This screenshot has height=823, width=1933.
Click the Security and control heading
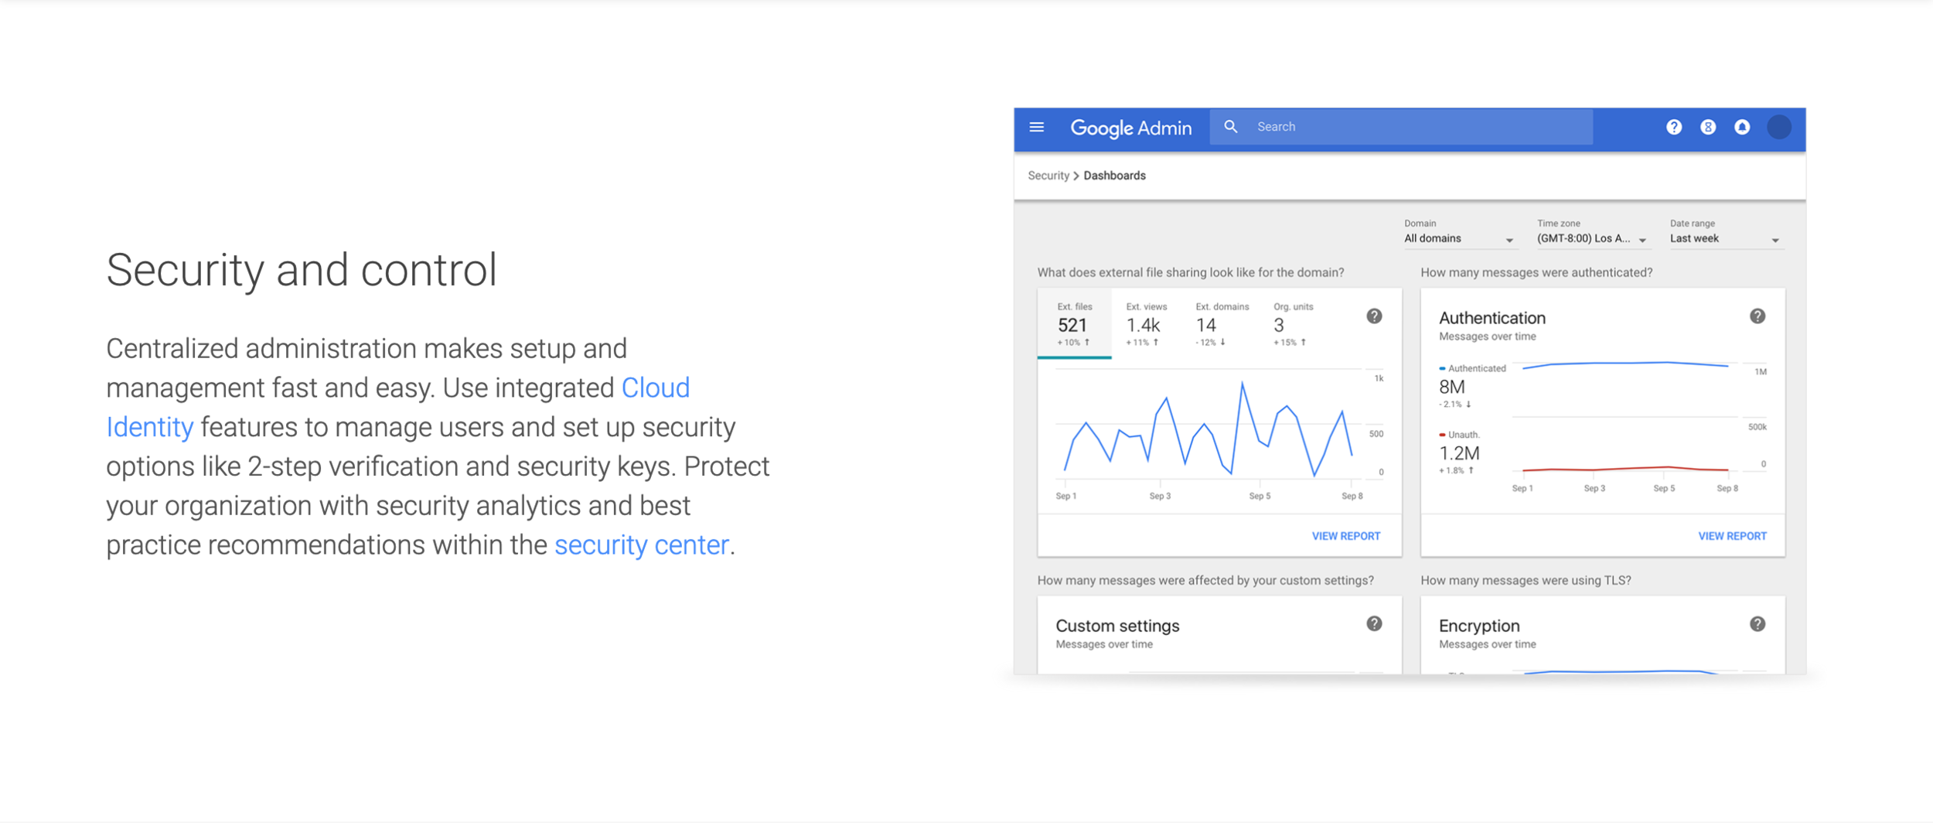(x=302, y=270)
